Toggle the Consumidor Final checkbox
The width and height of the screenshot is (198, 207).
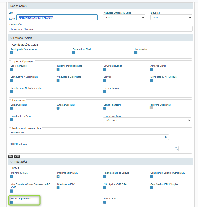coord(74,53)
